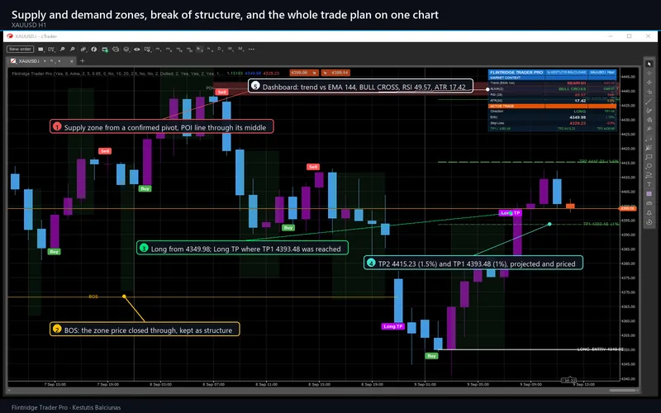Click the green-badged toolbar icon
The width and height of the screenshot is (661, 413).
pyautogui.click(x=105, y=49)
